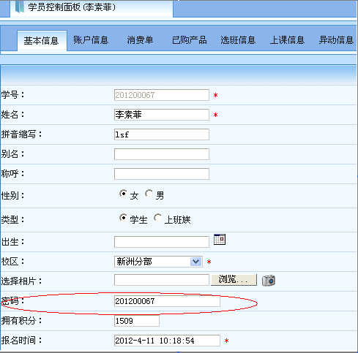Click the camera icon to take photo

pos(269,281)
